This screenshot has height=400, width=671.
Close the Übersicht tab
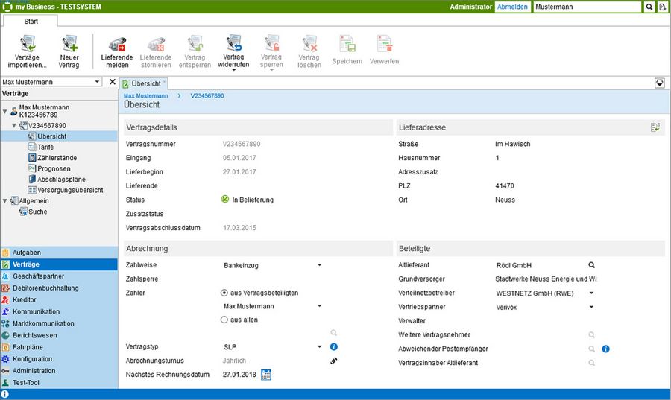pos(164,81)
